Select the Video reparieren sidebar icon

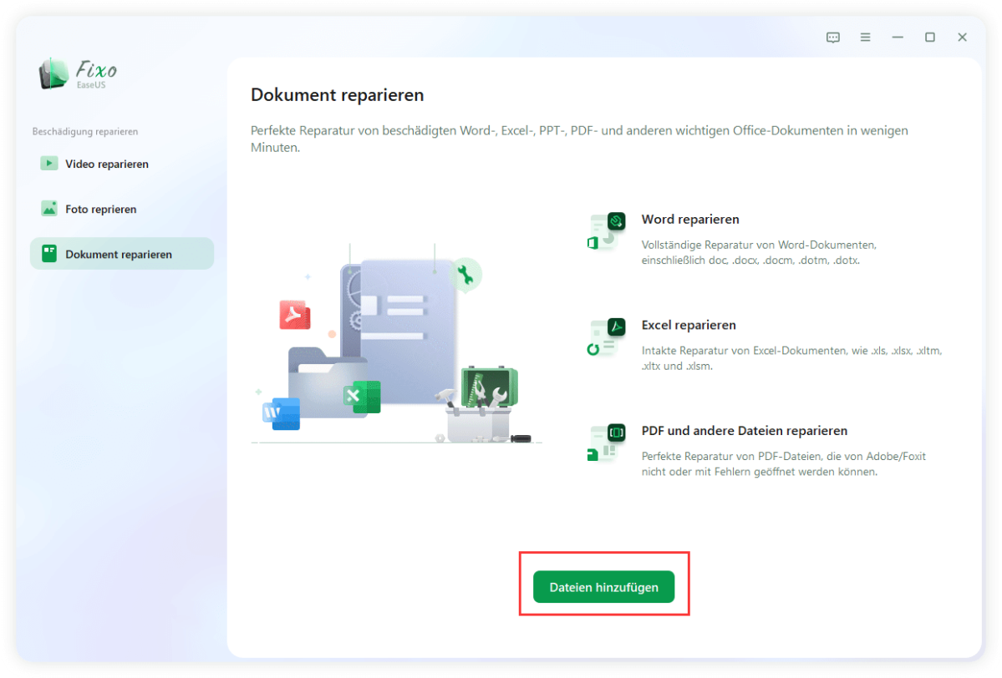click(48, 164)
